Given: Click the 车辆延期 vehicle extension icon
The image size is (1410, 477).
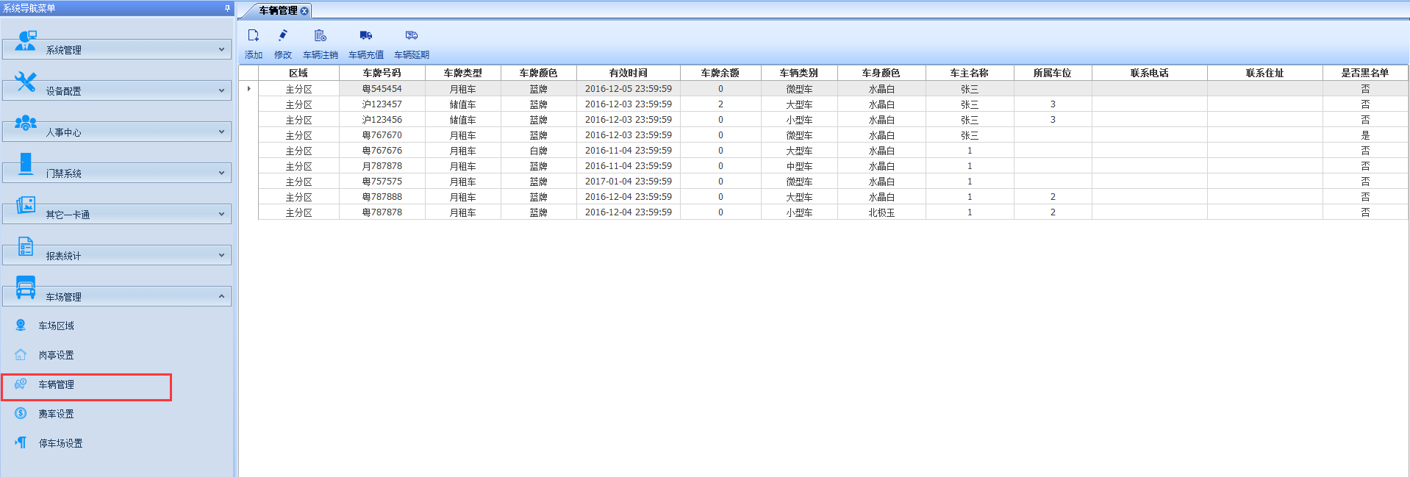Looking at the screenshot, I should (x=412, y=36).
